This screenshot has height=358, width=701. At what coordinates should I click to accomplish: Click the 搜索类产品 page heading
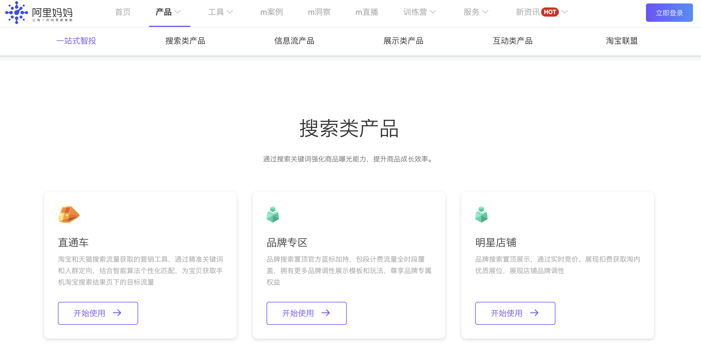349,129
